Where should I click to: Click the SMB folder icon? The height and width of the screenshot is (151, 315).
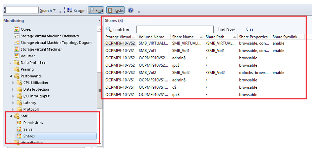(17, 116)
